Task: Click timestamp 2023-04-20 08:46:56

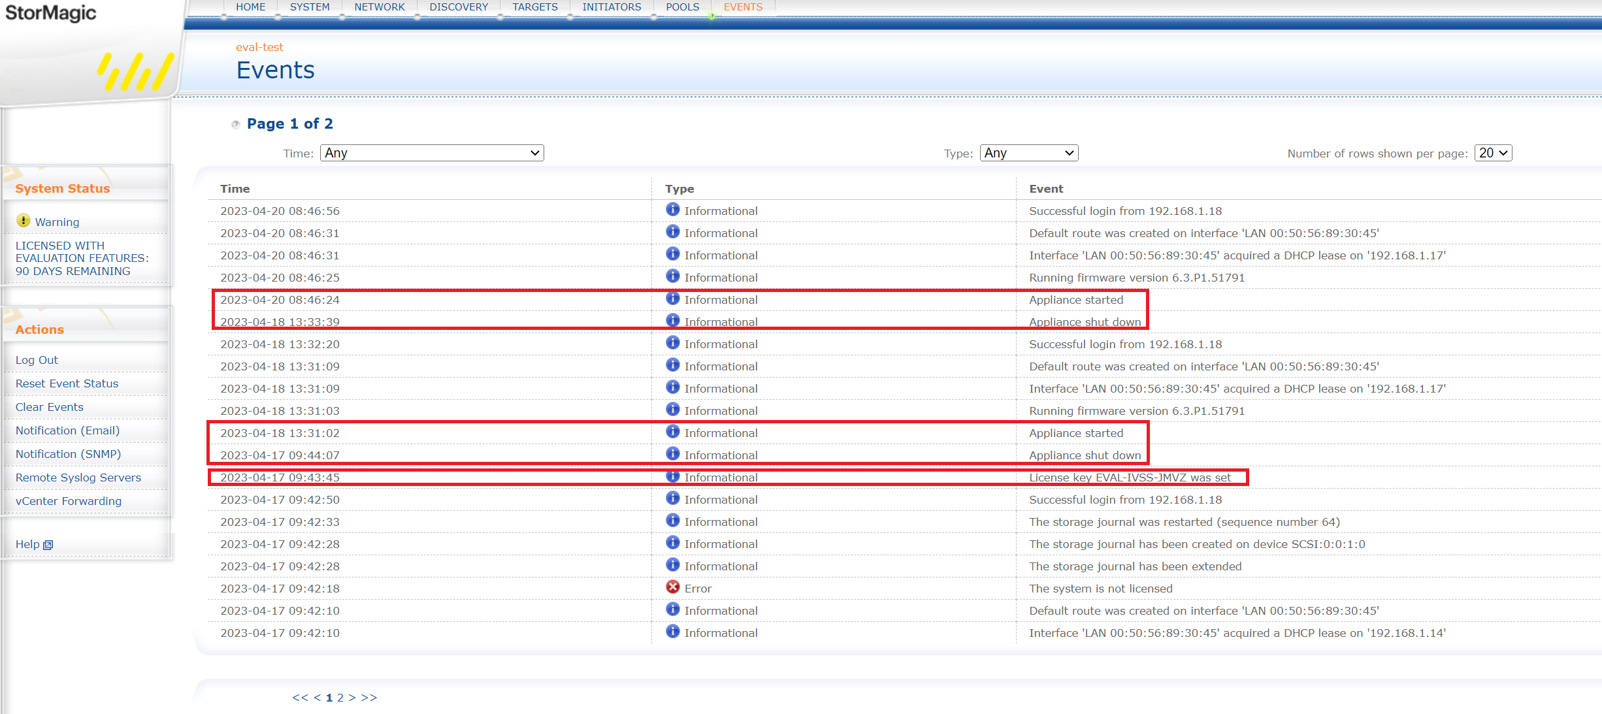Action: 280,211
